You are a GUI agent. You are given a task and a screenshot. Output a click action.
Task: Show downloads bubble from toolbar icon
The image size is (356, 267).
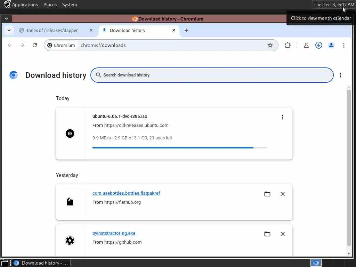318,45
